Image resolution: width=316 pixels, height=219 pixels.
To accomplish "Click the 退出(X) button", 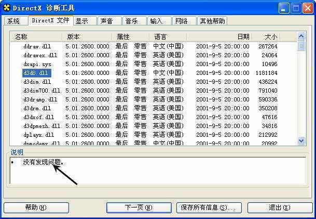I will (x=280, y=208).
